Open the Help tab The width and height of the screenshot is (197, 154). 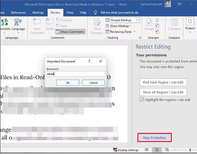point(83,12)
